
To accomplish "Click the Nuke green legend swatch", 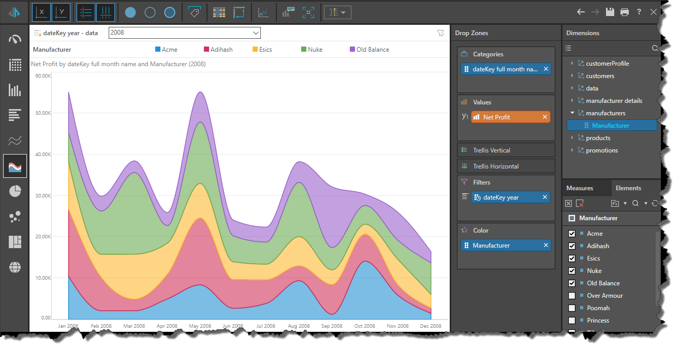I will [304, 50].
